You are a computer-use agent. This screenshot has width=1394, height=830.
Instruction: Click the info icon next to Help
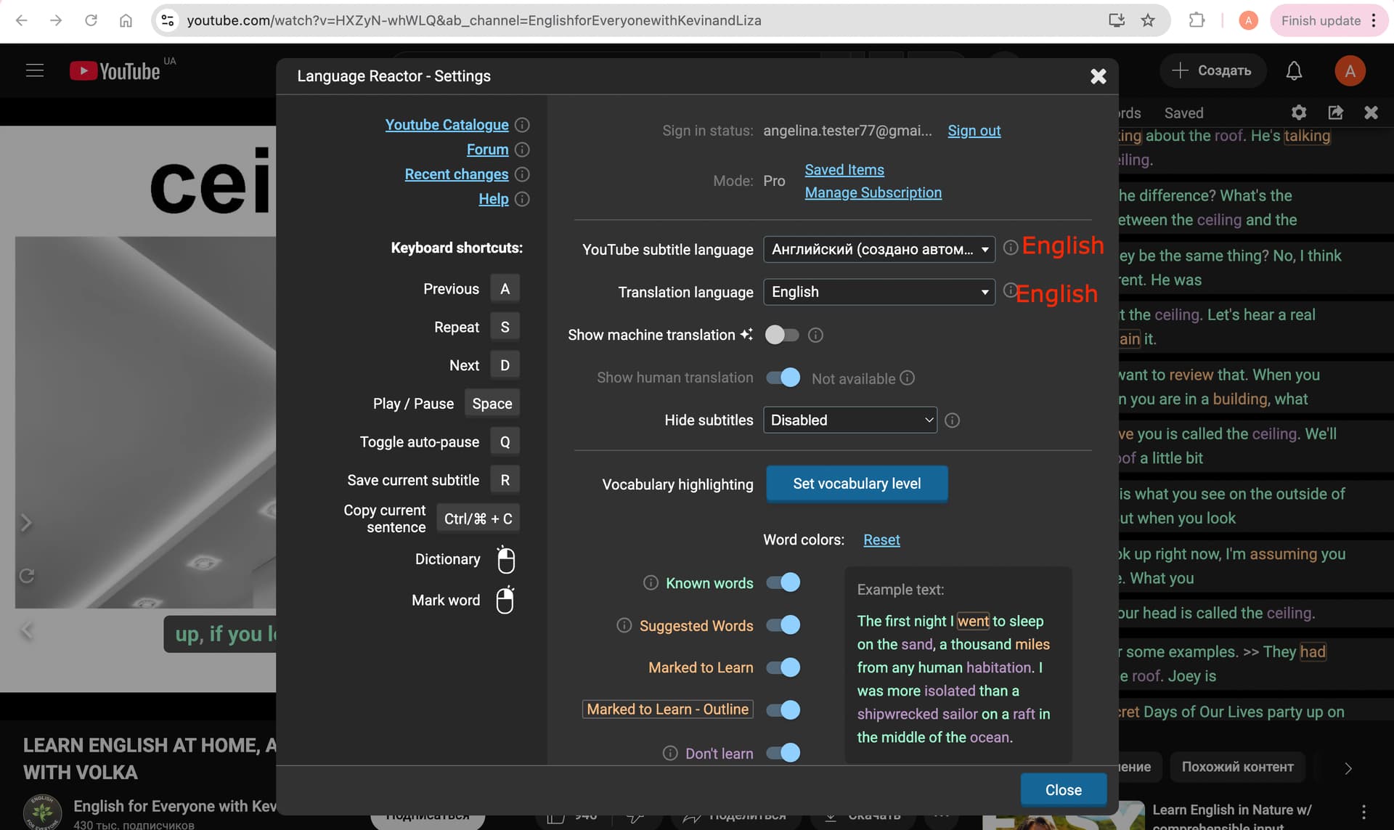[x=522, y=199]
